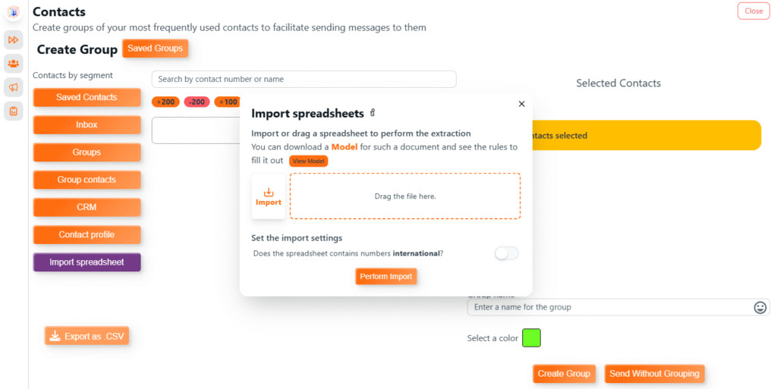
Task: Click the Import file icon button
Action: coord(269,196)
